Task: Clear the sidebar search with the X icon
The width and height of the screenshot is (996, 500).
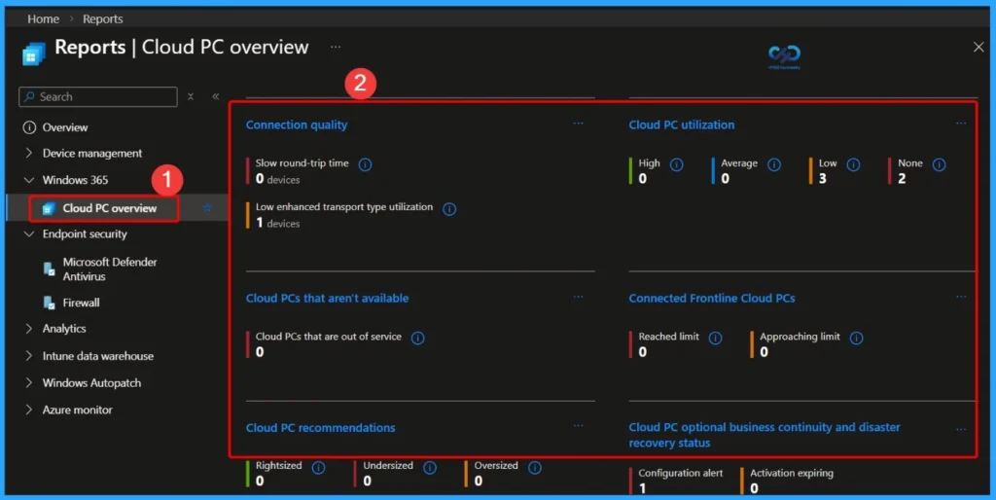Action: pos(191,96)
